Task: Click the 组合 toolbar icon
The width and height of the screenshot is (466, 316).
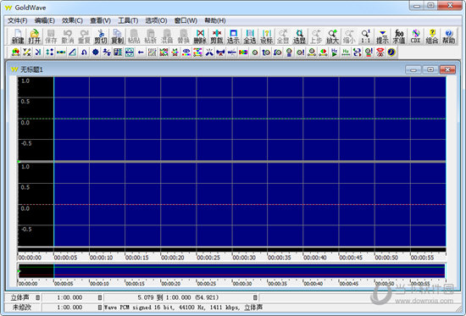Action: point(432,36)
